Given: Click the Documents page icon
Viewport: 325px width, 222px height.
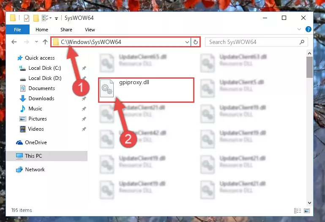Looking at the screenshot, I should click(22, 88).
